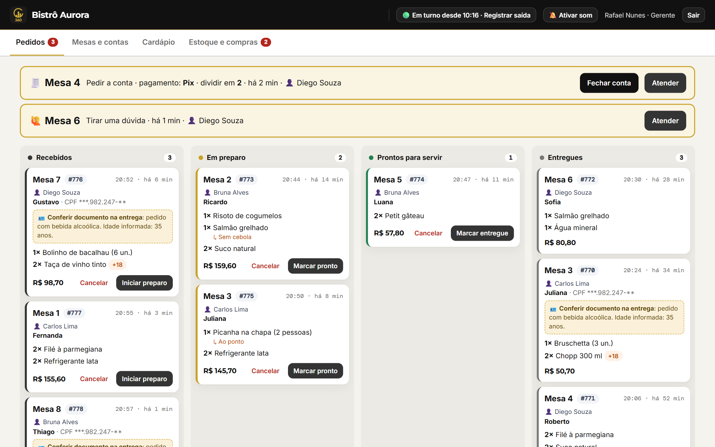The width and height of the screenshot is (715, 447).
Task: Switch to Mesas e contas tab
Action: pos(100,42)
